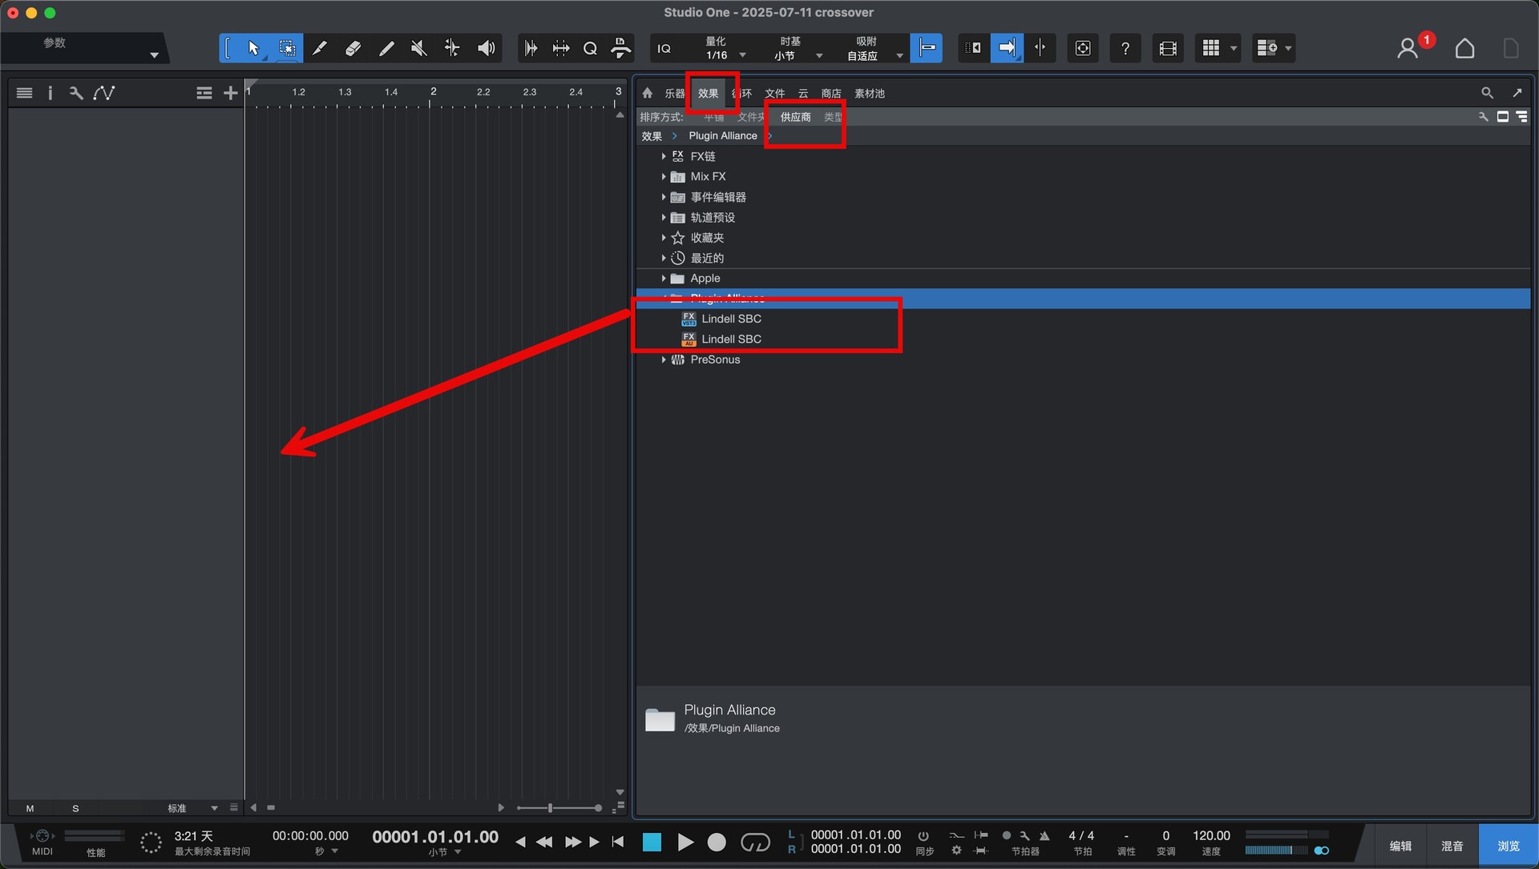This screenshot has height=869, width=1539.
Task: Open the 参数 parameter dropdown
Action: click(154, 55)
